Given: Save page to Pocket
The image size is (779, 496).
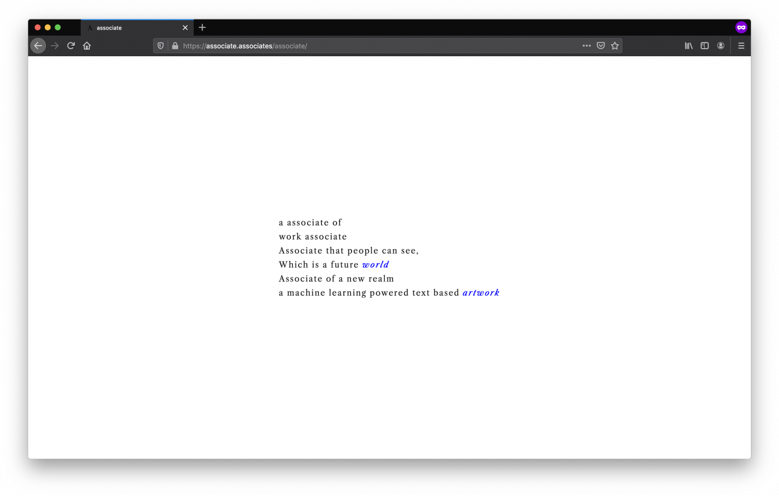Looking at the screenshot, I should tap(601, 46).
